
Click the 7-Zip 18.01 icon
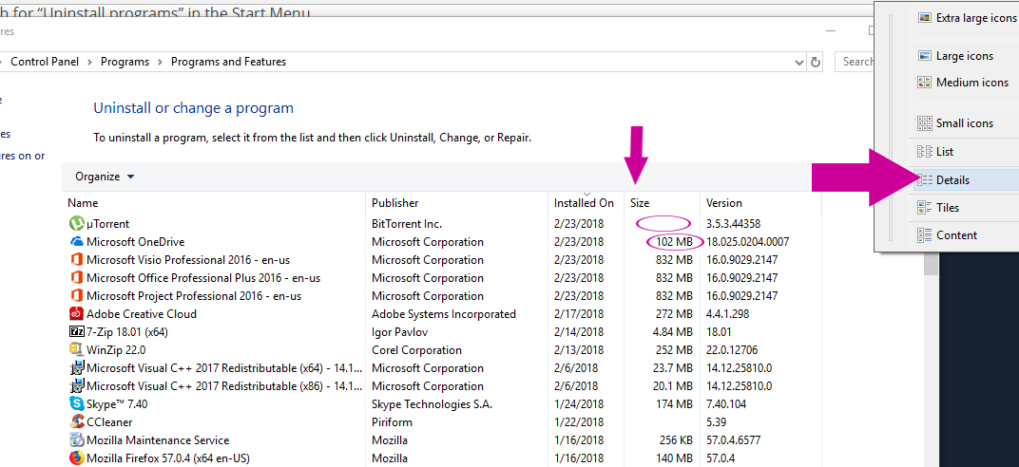coord(77,332)
